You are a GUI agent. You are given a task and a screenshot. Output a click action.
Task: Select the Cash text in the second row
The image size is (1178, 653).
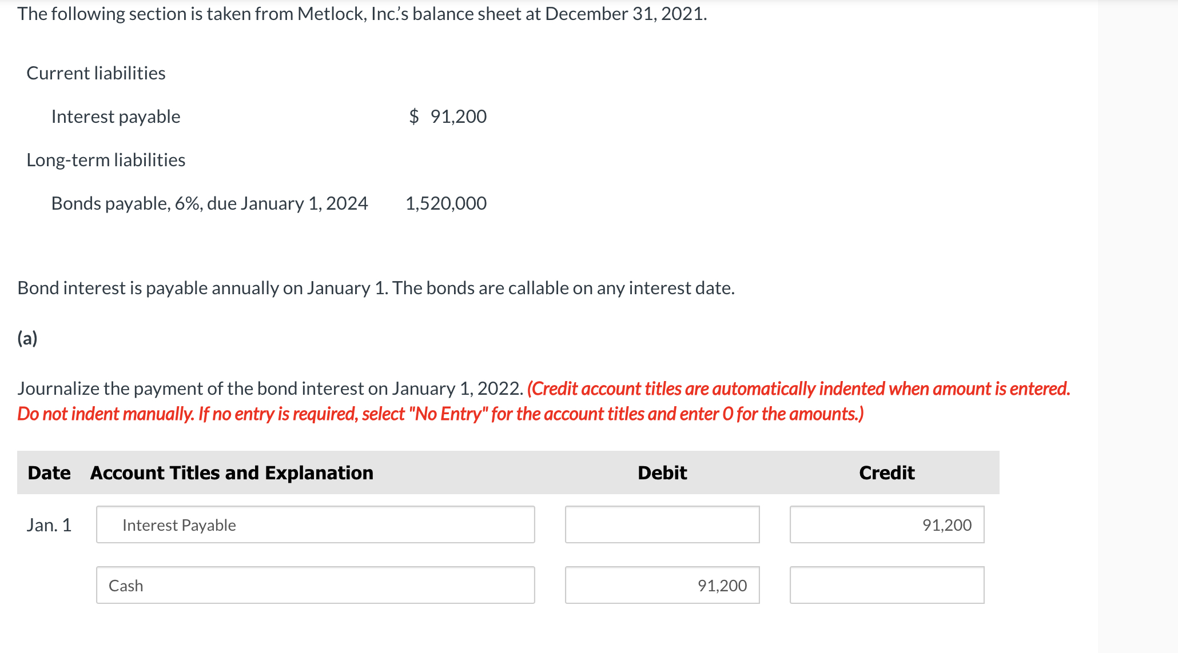pyautogui.click(x=126, y=585)
